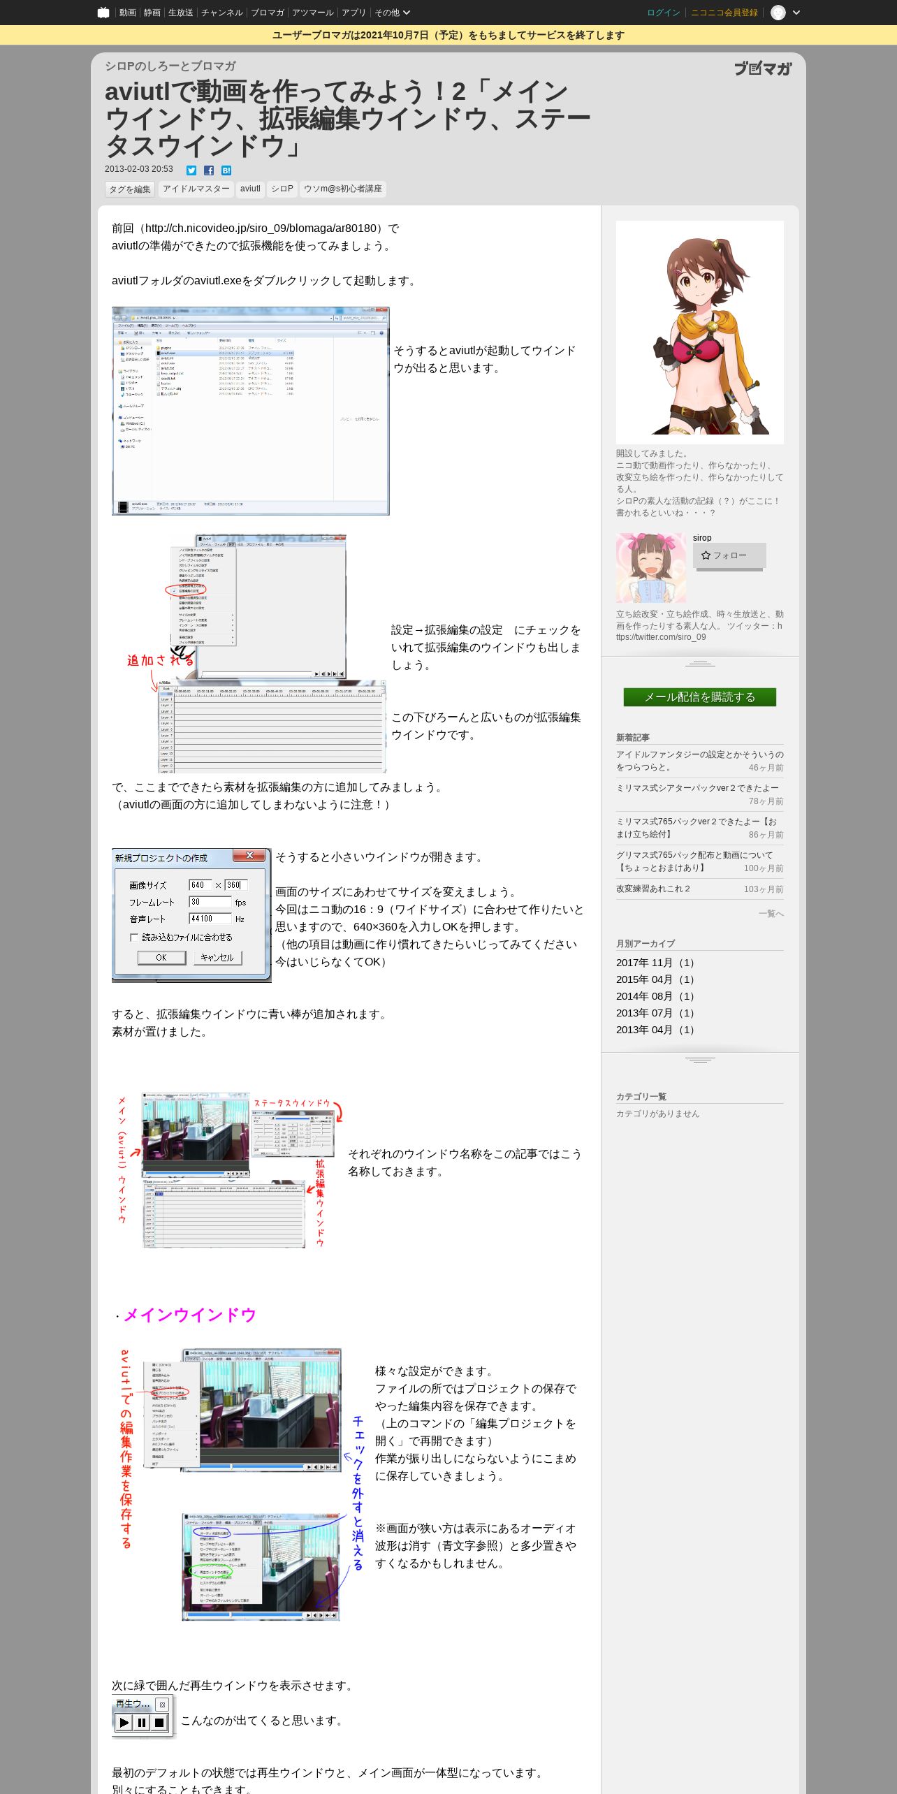Open the file explorer screenshot image
The image size is (897, 1794).
coord(251,411)
